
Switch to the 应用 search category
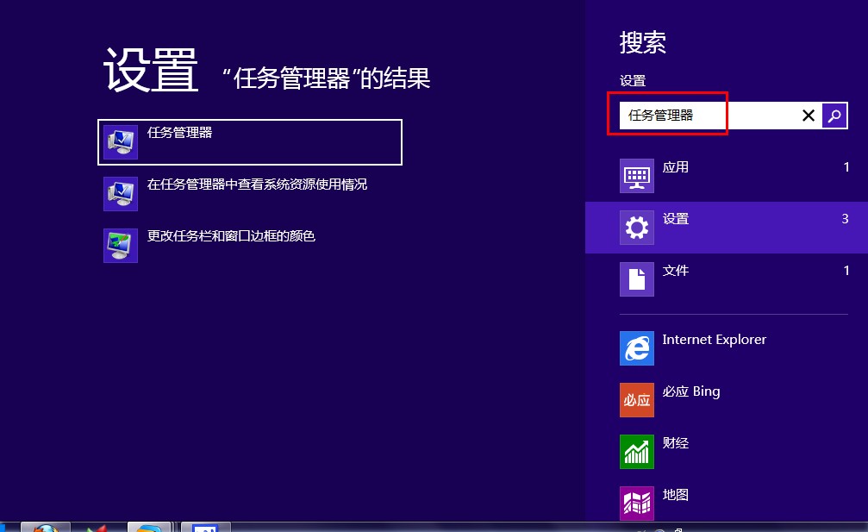pyautogui.click(x=676, y=167)
